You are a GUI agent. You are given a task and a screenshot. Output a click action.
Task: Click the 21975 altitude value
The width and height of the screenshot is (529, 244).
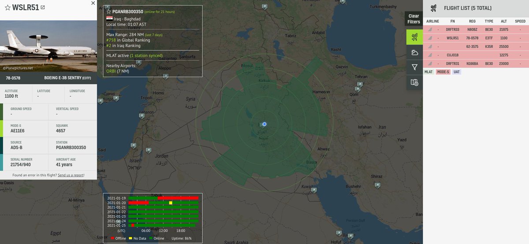pos(504,30)
